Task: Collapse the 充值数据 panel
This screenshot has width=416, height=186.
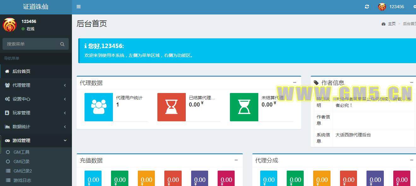Action: [x=236, y=160]
